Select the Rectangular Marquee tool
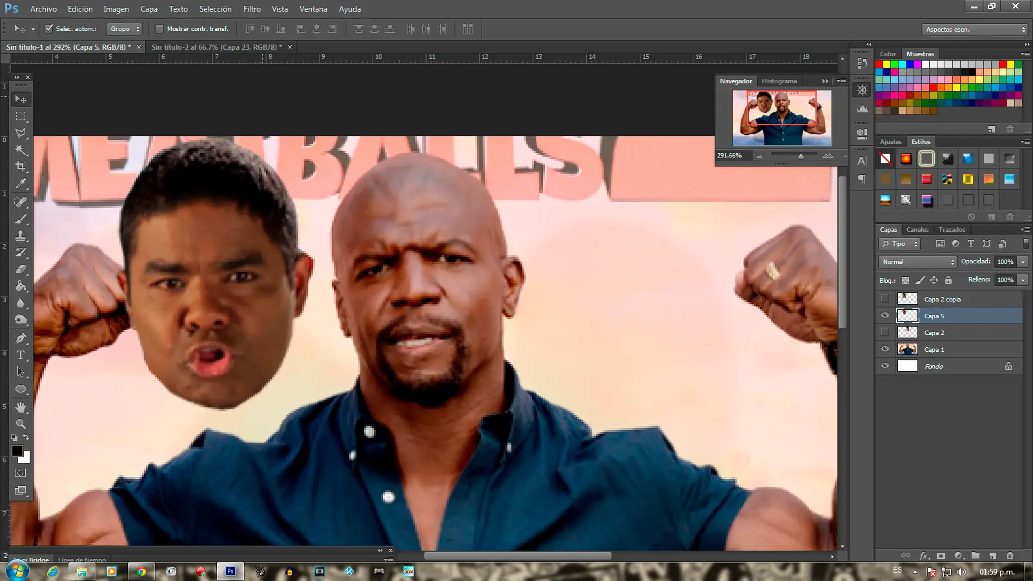 coord(21,116)
